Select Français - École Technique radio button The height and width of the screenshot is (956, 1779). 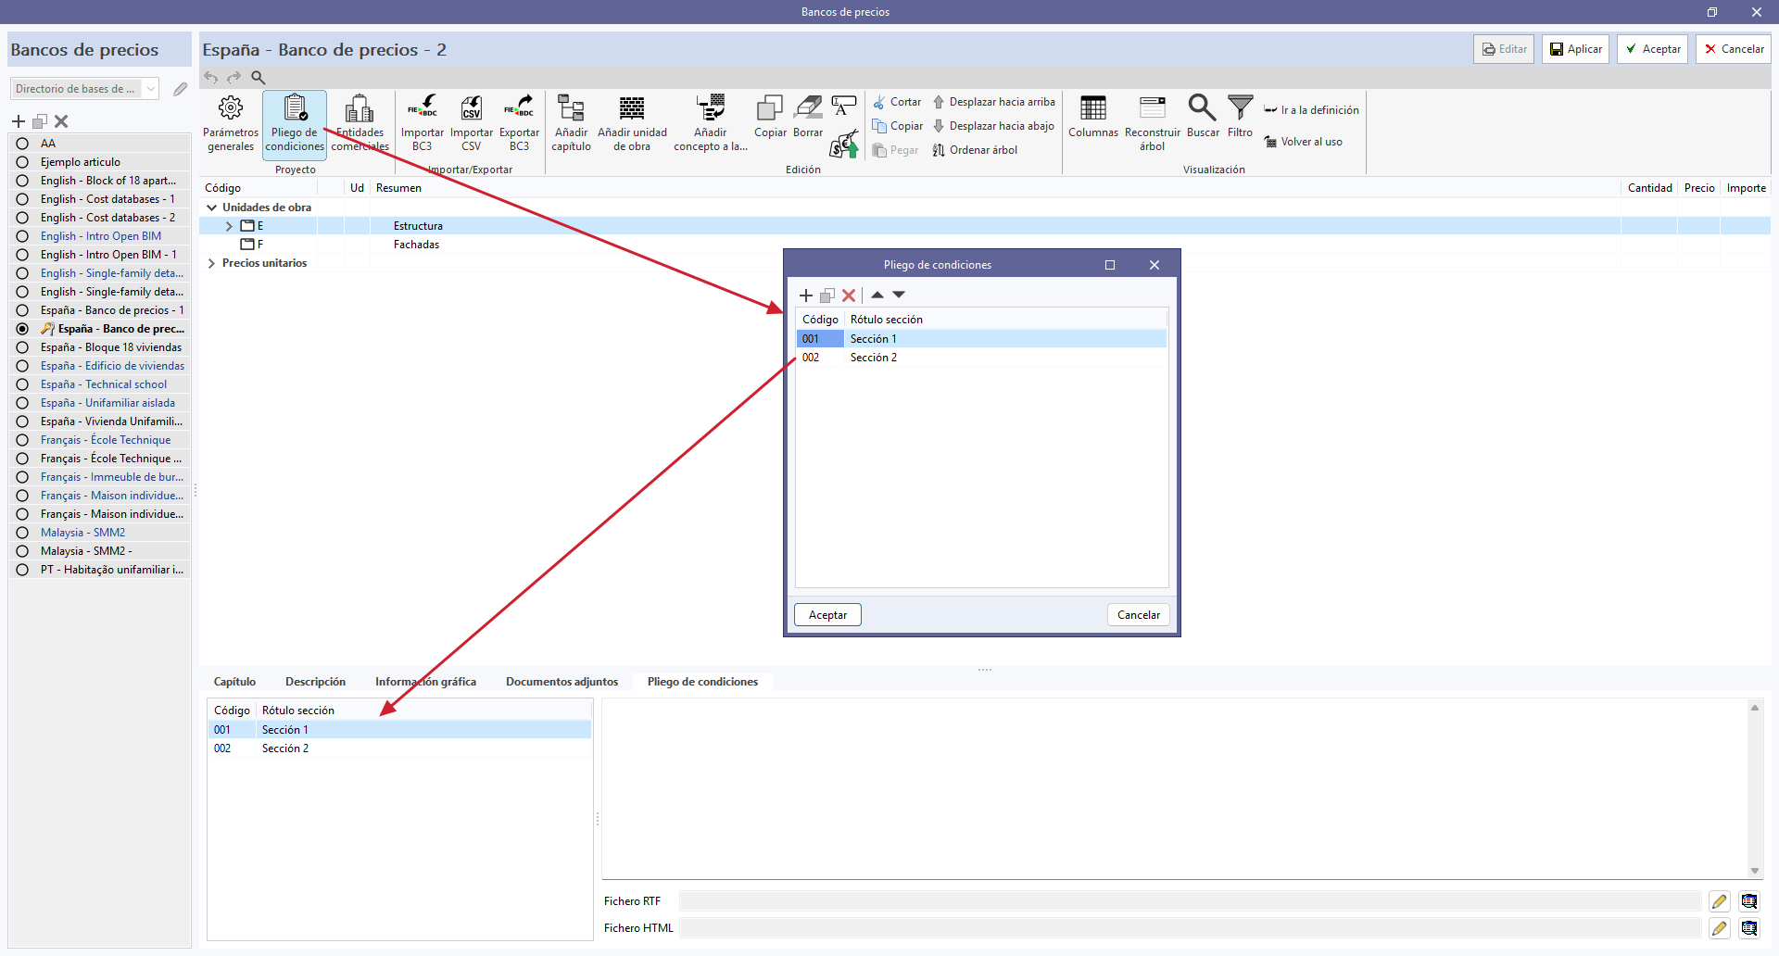pos(22,440)
